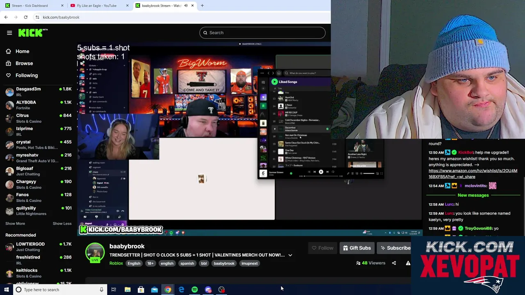Switch to the Fly Like an Eagle YouTube tab
Screen dimensions: 525x295
(98, 6)
